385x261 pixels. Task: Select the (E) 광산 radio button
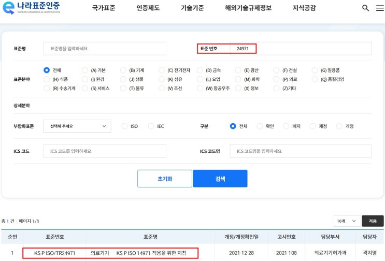coord(238,70)
